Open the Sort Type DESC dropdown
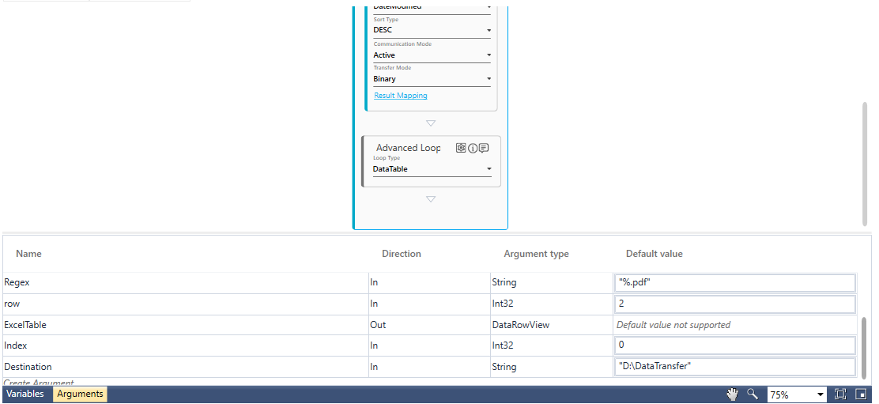Viewport: 879px width, 404px height. tap(489, 31)
